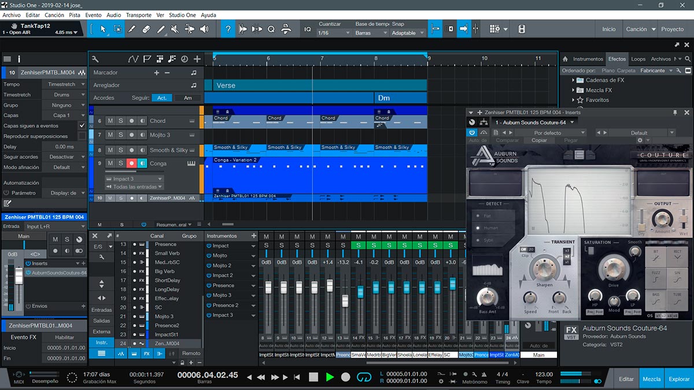Expand Cadenas de FX folder
This screenshot has width=694, height=390.
click(573, 80)
